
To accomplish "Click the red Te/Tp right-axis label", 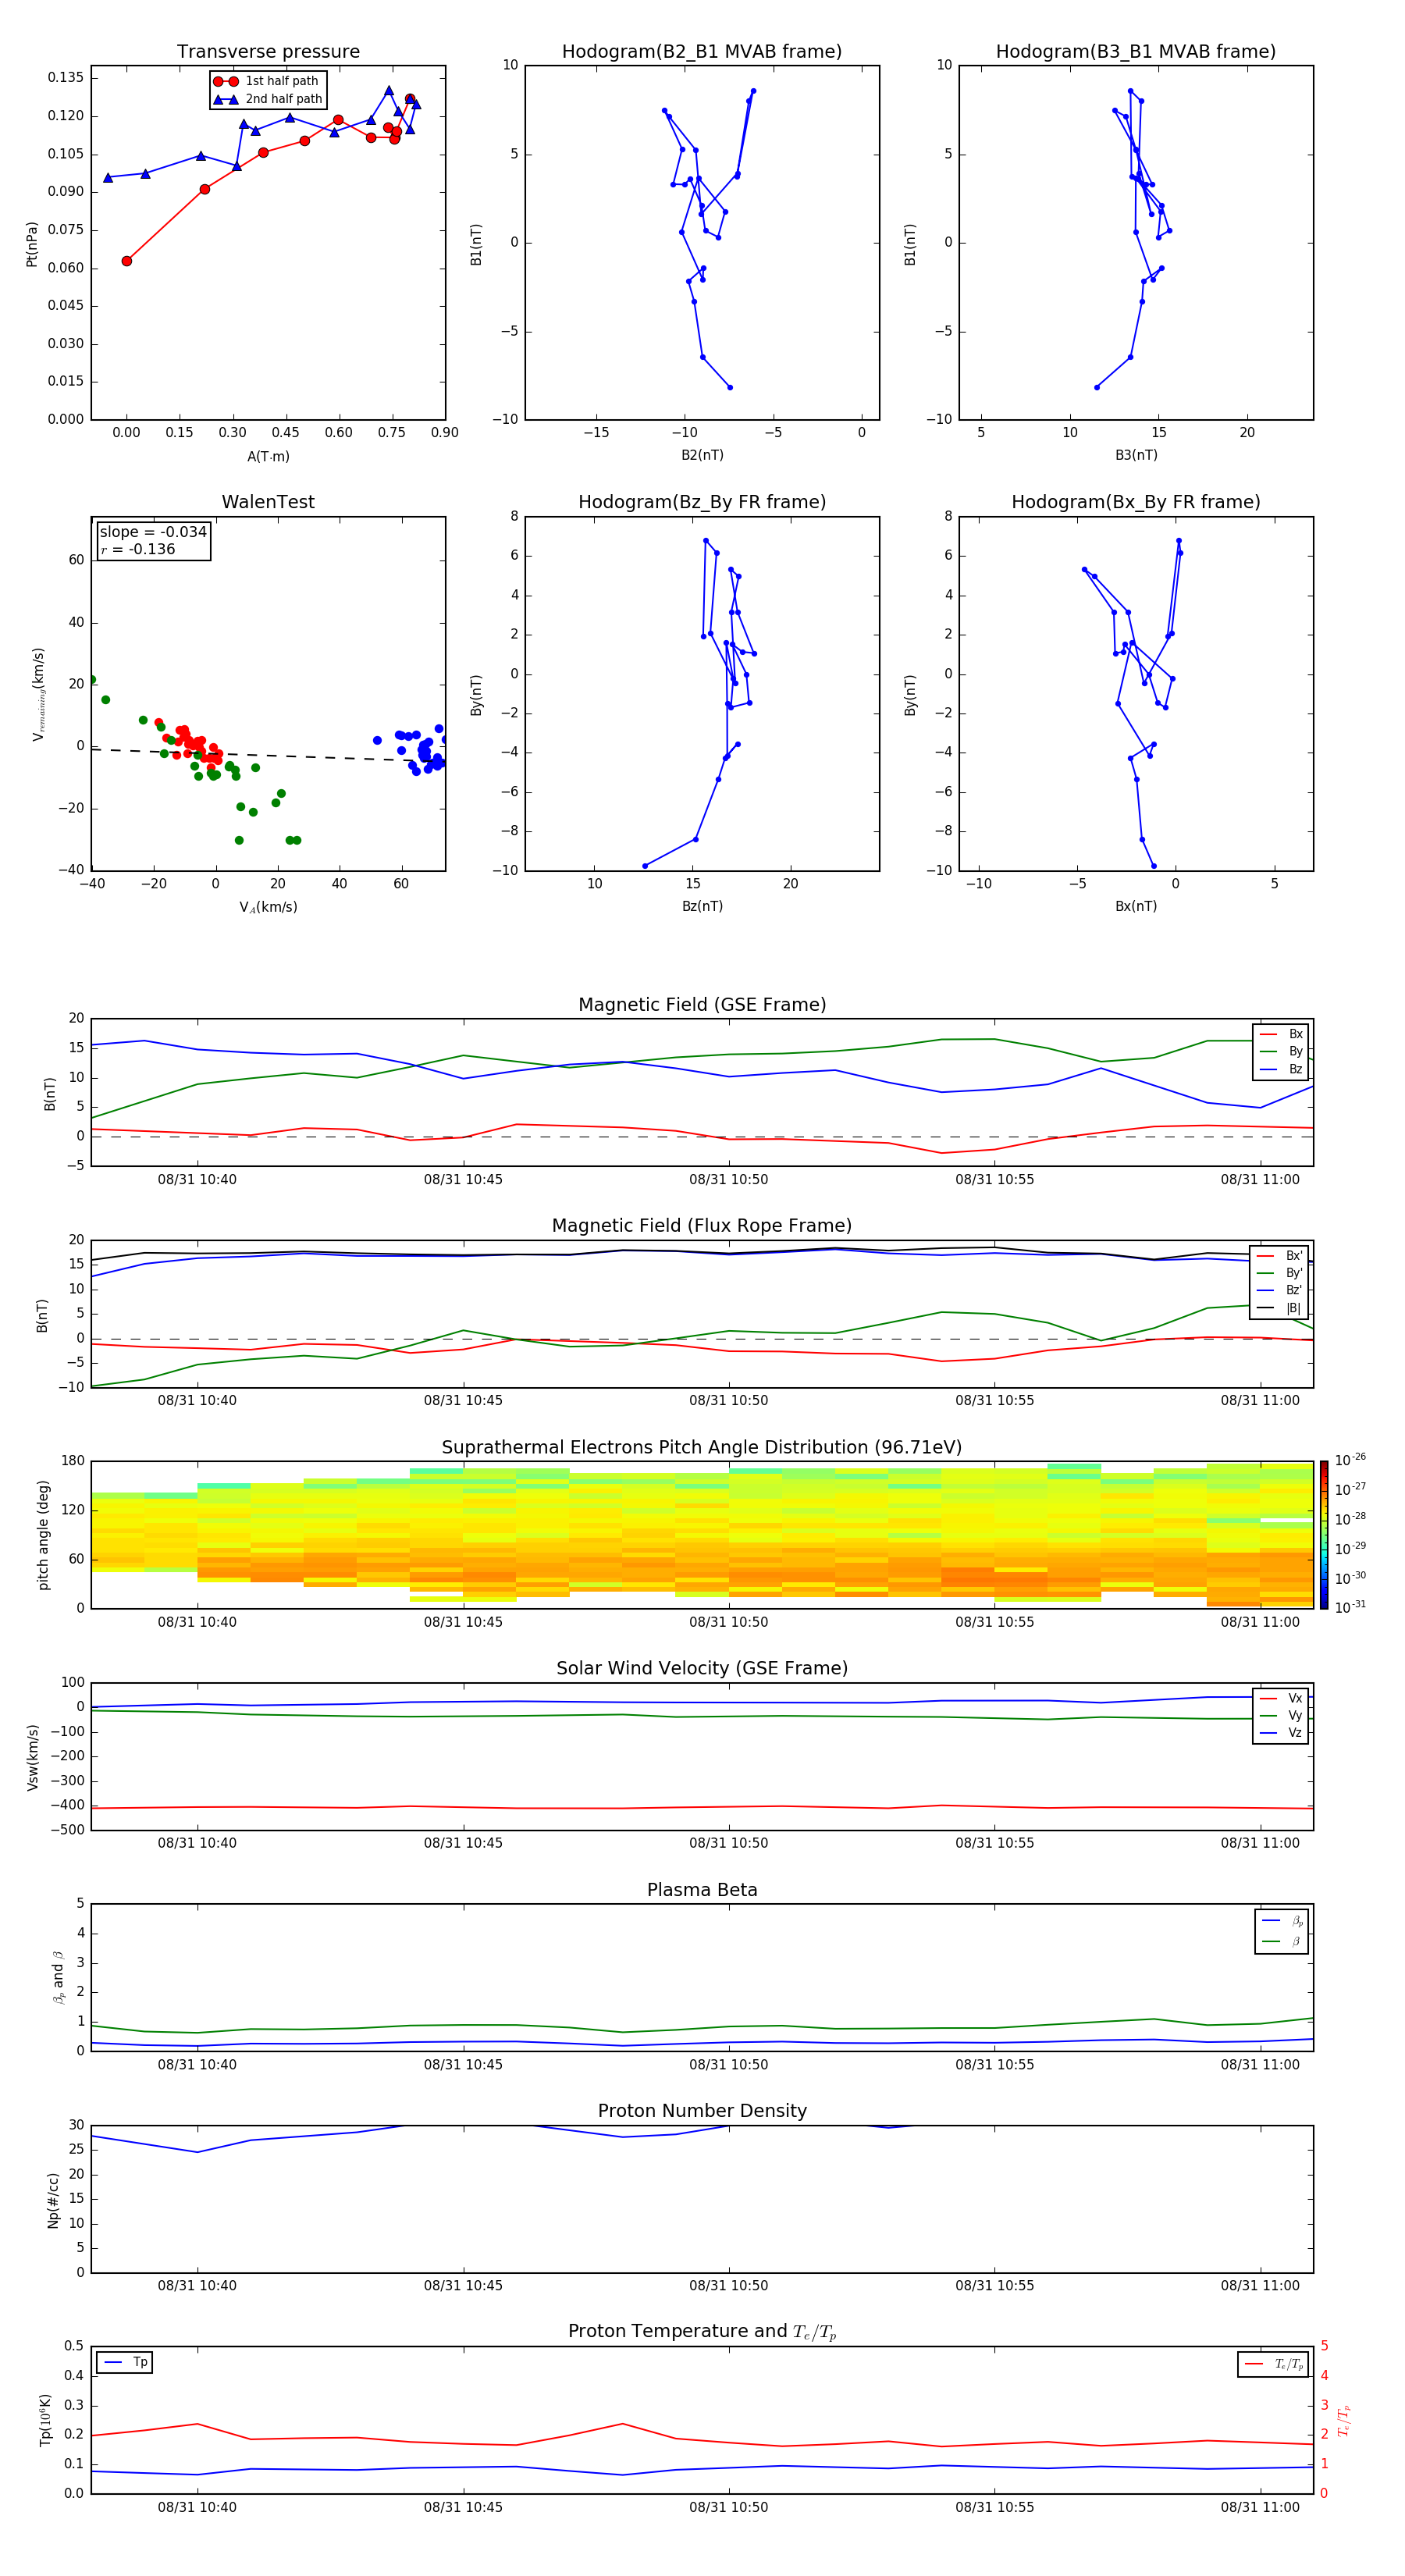I will tap(1345, 2420).
